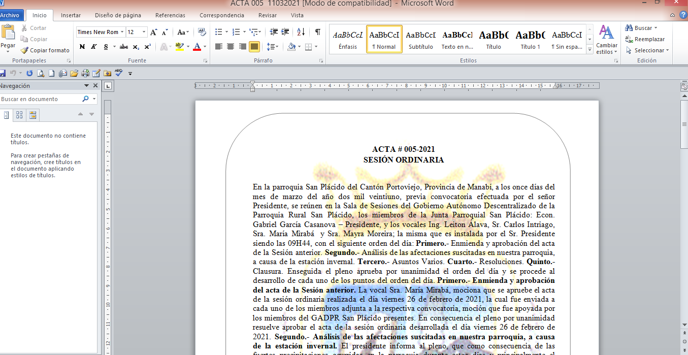Show paragraph marks with the pilcrow icon
This screenshot has height=355, width=688.
(317, 32)
